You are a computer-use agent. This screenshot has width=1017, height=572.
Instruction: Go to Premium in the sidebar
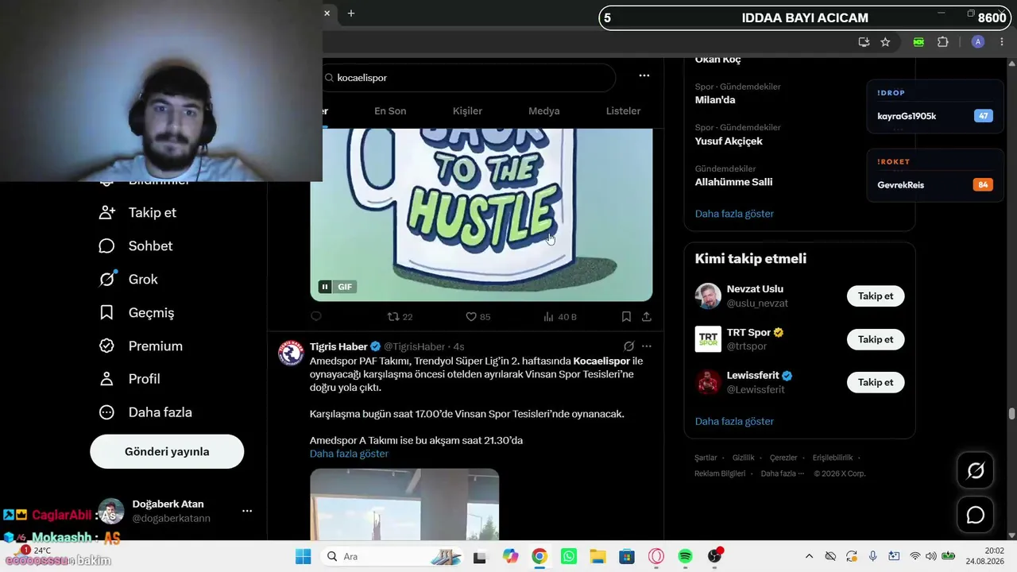pos(140,346)
